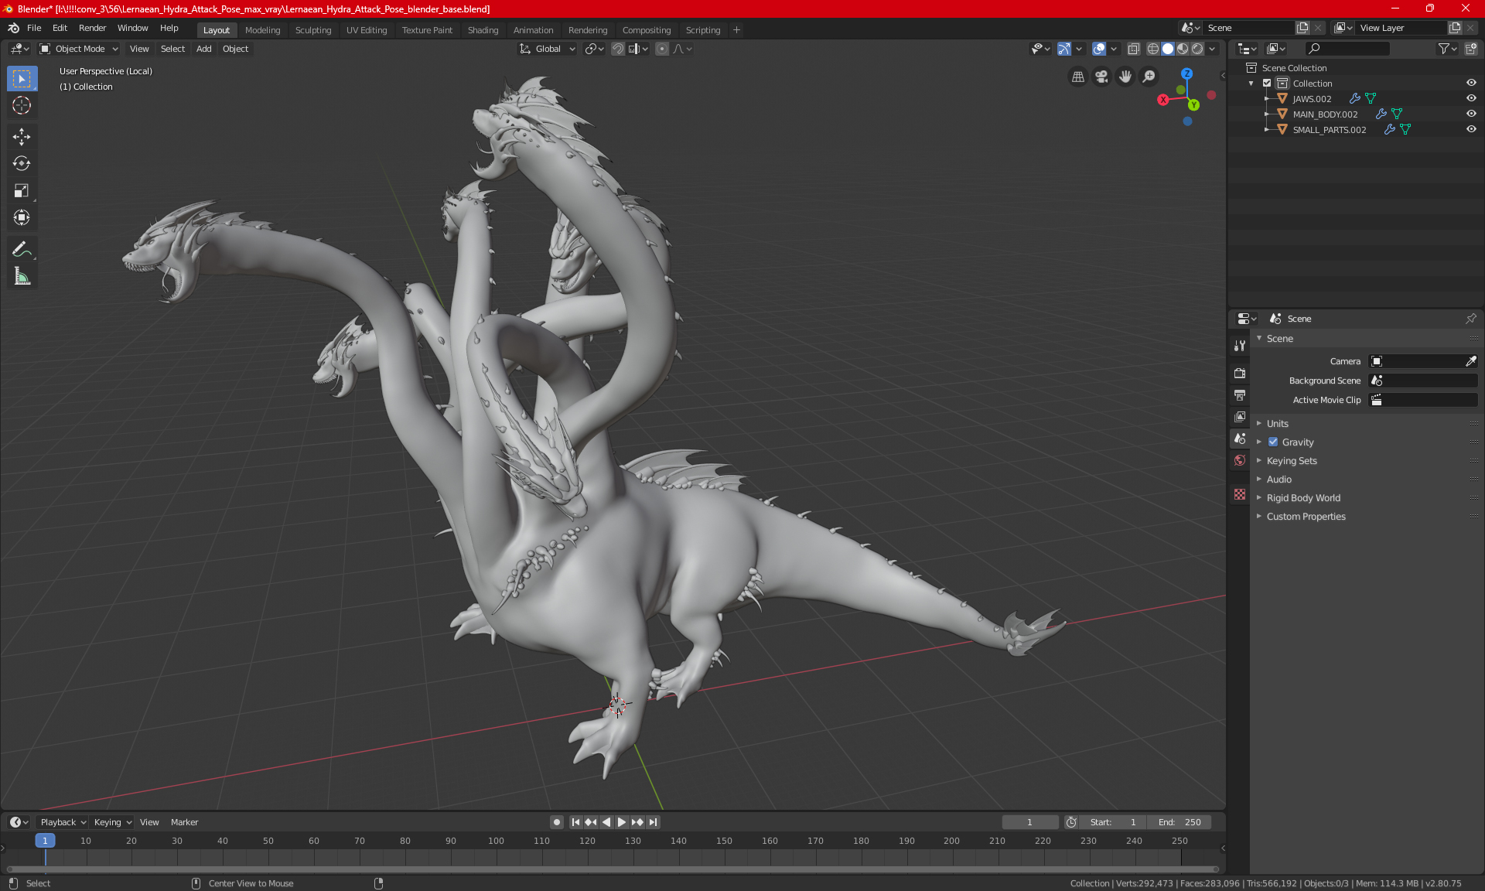The width and height of the screenshot is (1485, 891).
Task: Disable the Gravity checkbox
Action: point(1272,442)
